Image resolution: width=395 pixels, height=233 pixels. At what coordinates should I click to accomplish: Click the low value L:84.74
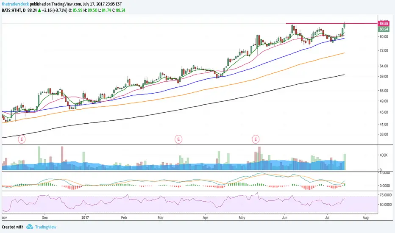click(105, 10)
